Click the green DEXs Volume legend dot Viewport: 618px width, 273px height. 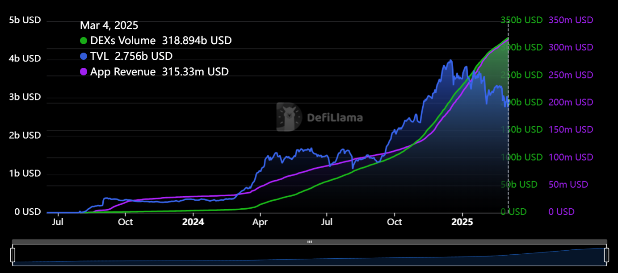click(84, 41)
